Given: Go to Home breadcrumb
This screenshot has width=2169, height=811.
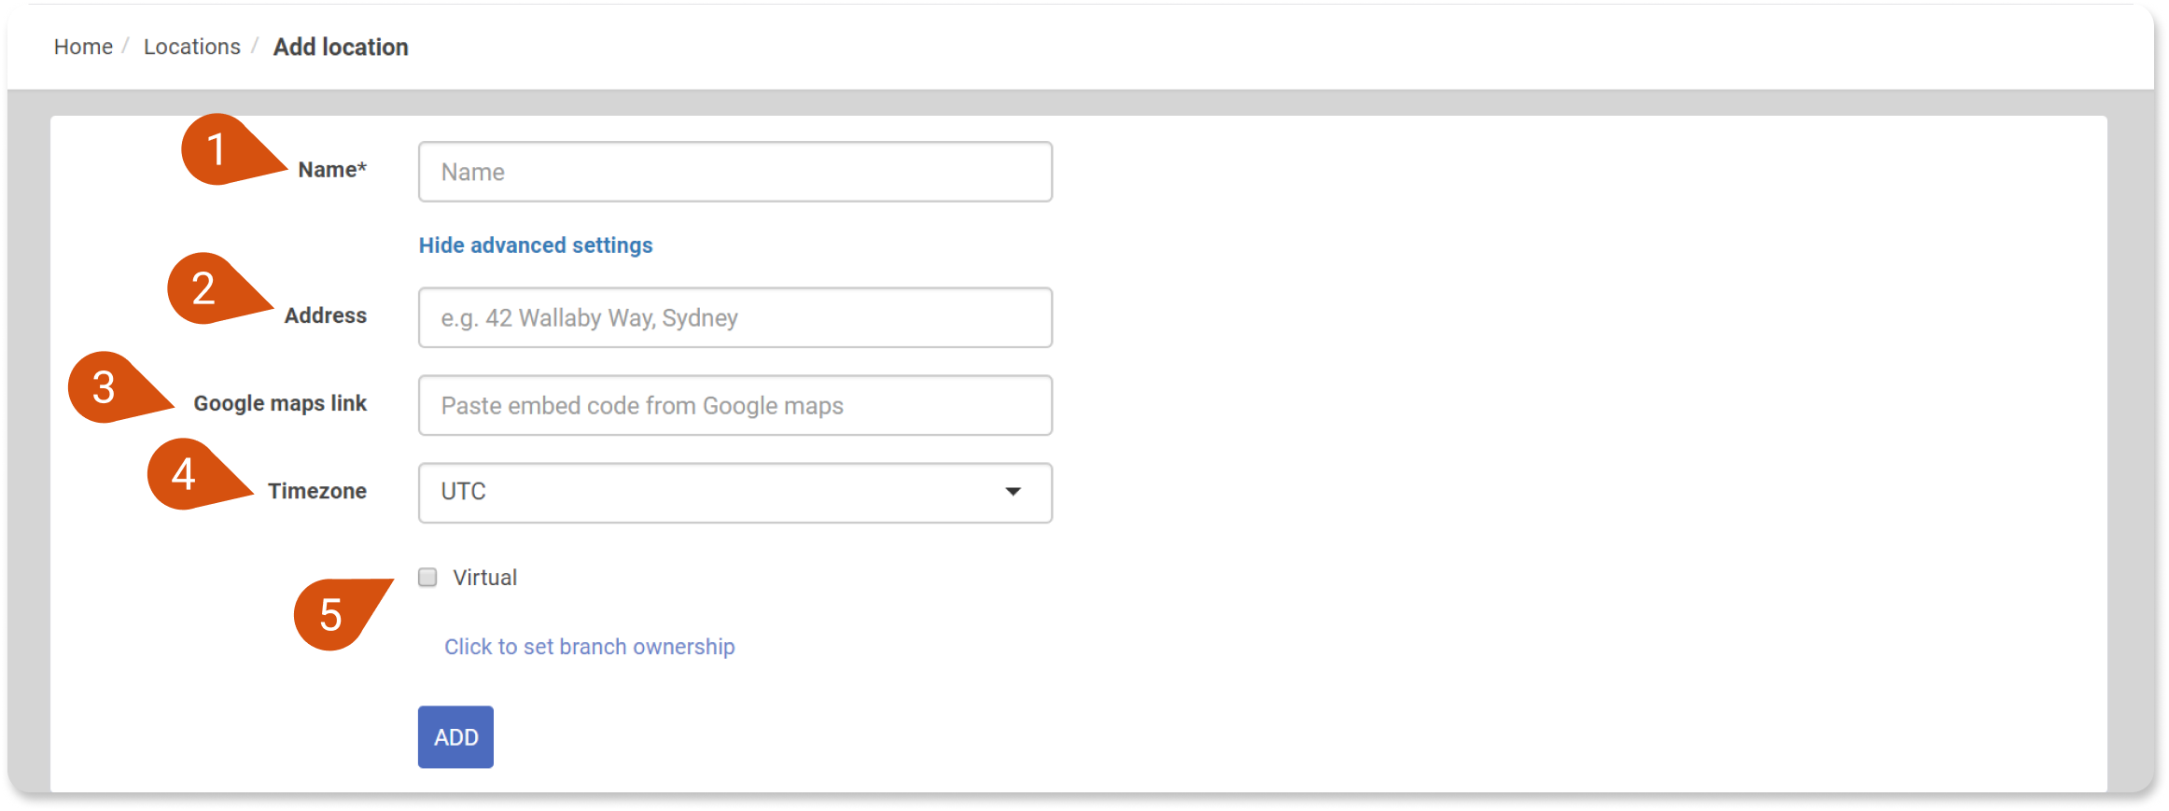Looking at the screenshot, I should click(83, 47).
